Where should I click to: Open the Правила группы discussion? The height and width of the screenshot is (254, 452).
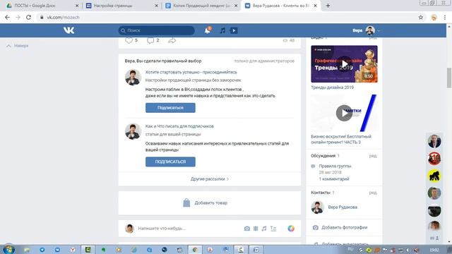coord(335,167)
